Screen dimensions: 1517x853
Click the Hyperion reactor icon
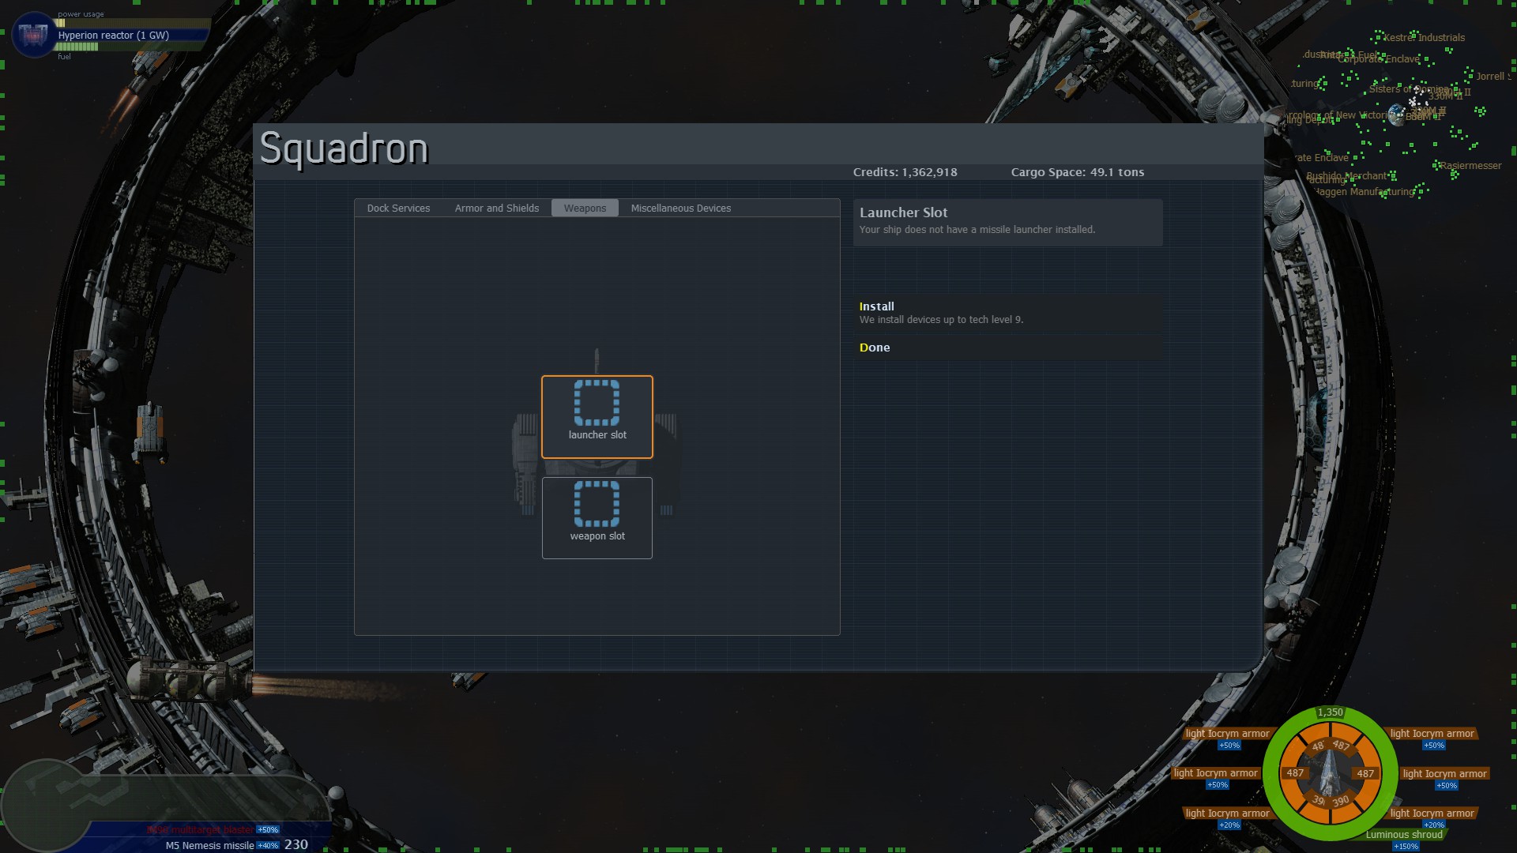point(34,35)
